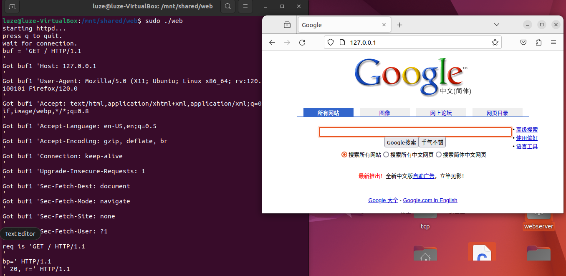The image size is (566, 276).
Task: Click terminal line 'wait for connection.'
Action: click(x=40, y=43)
